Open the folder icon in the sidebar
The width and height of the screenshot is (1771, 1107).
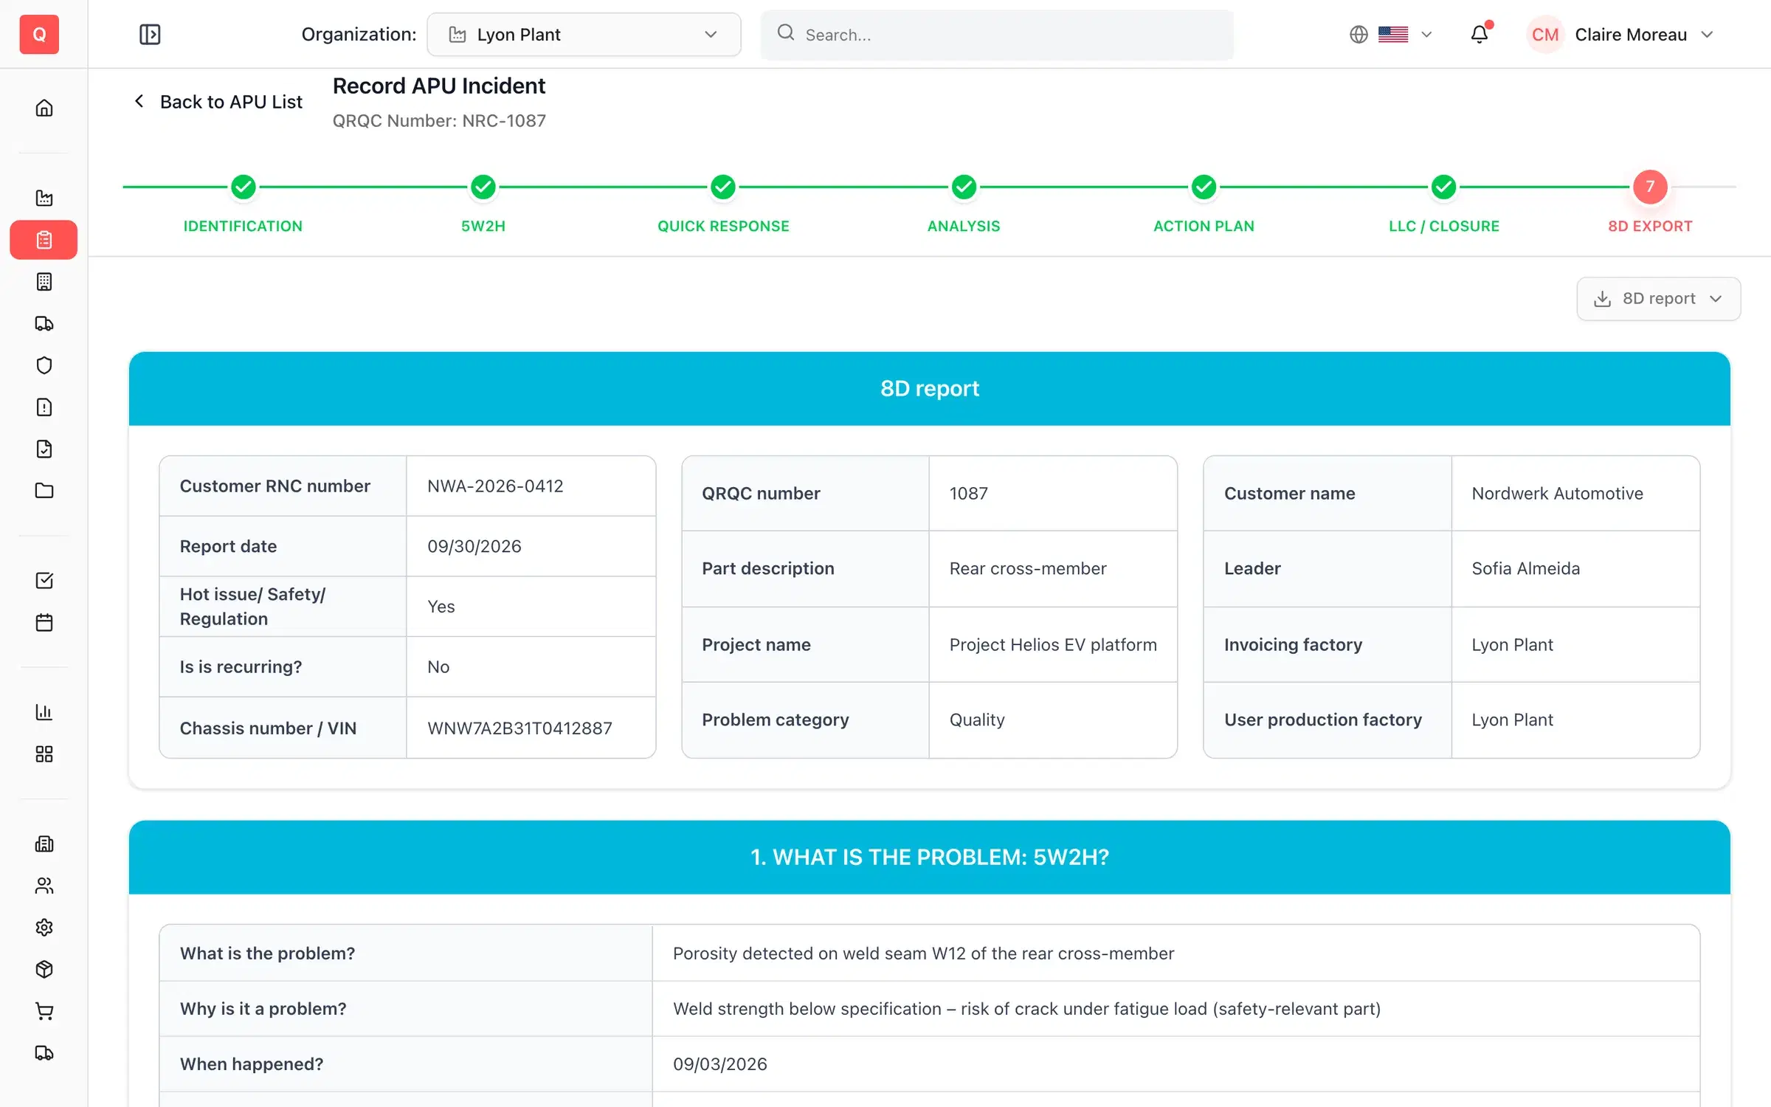coord(44,491)
